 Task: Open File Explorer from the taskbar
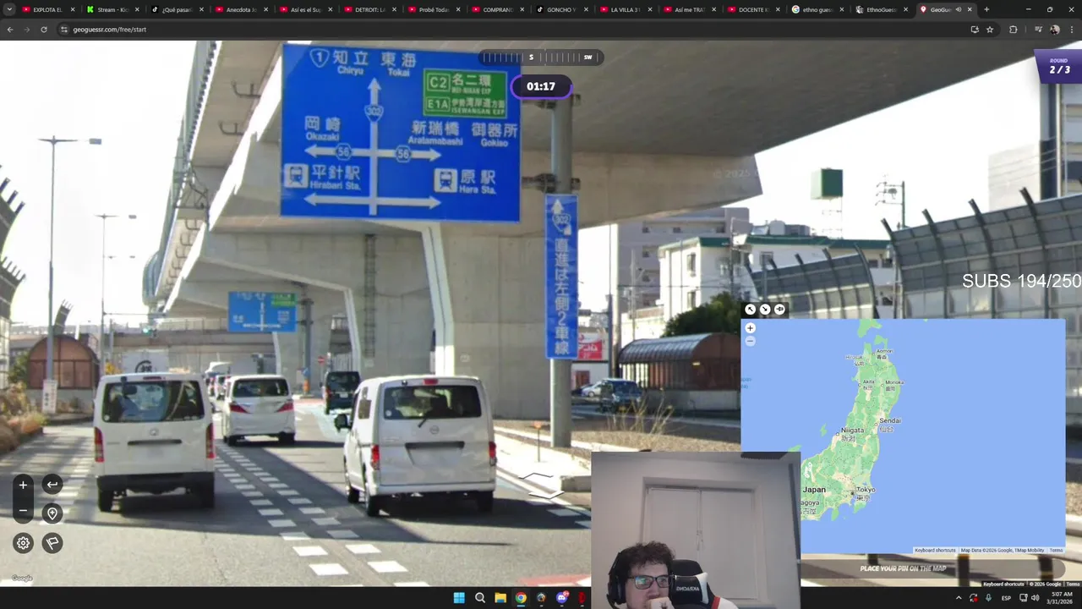pos(500,598)
